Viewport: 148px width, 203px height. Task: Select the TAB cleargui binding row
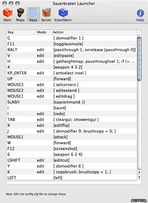72,119
